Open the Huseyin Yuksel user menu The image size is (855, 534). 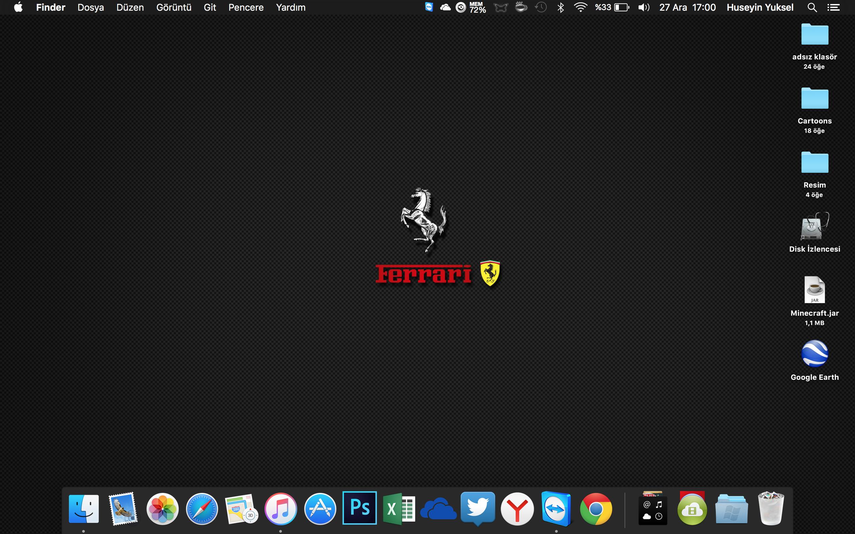(x=760, y=7)
